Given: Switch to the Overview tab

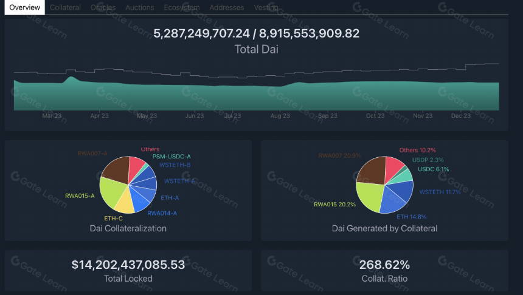Looking at the screenshot, I should click(x=25, y=7).
